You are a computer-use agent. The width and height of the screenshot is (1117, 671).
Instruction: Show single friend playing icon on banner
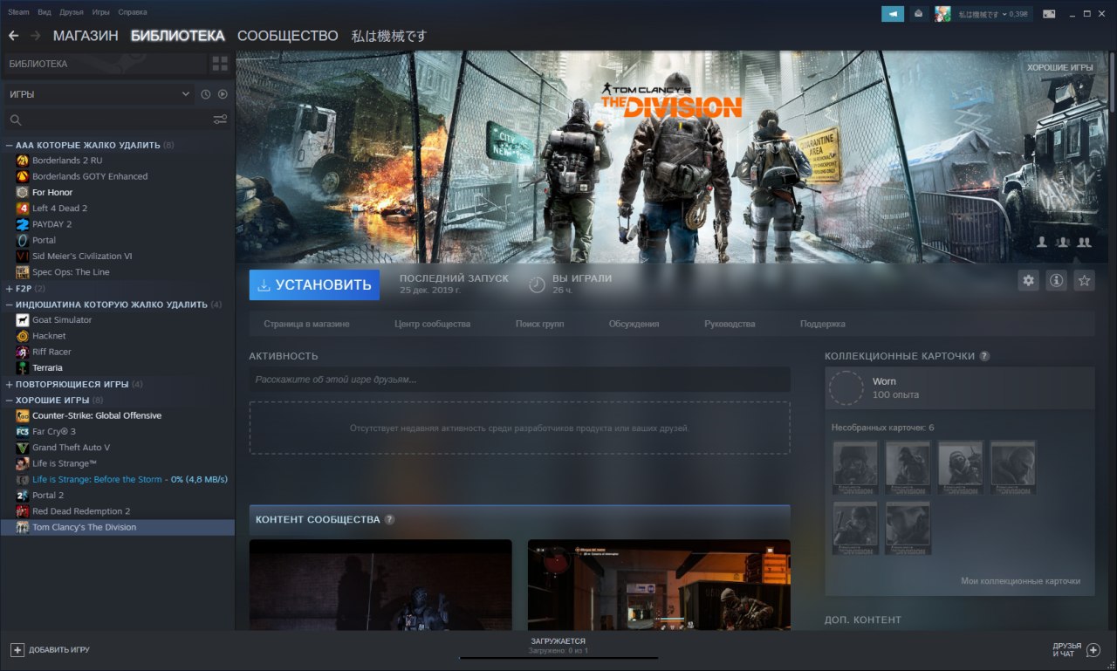1041,242
